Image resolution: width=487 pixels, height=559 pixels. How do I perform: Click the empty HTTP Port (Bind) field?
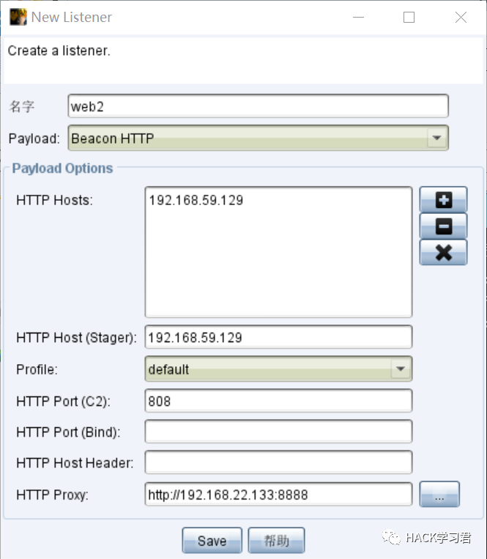[278, 432]
